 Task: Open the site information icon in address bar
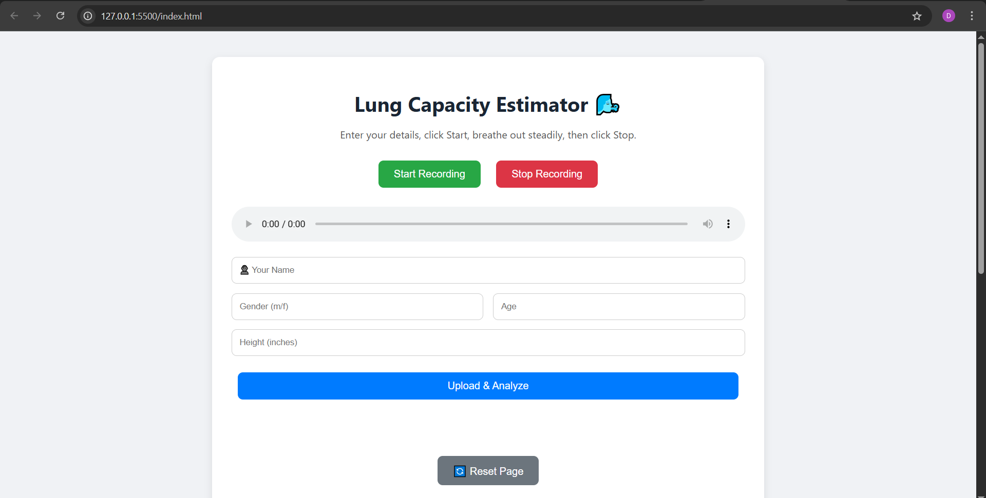(x=87, y=16)
